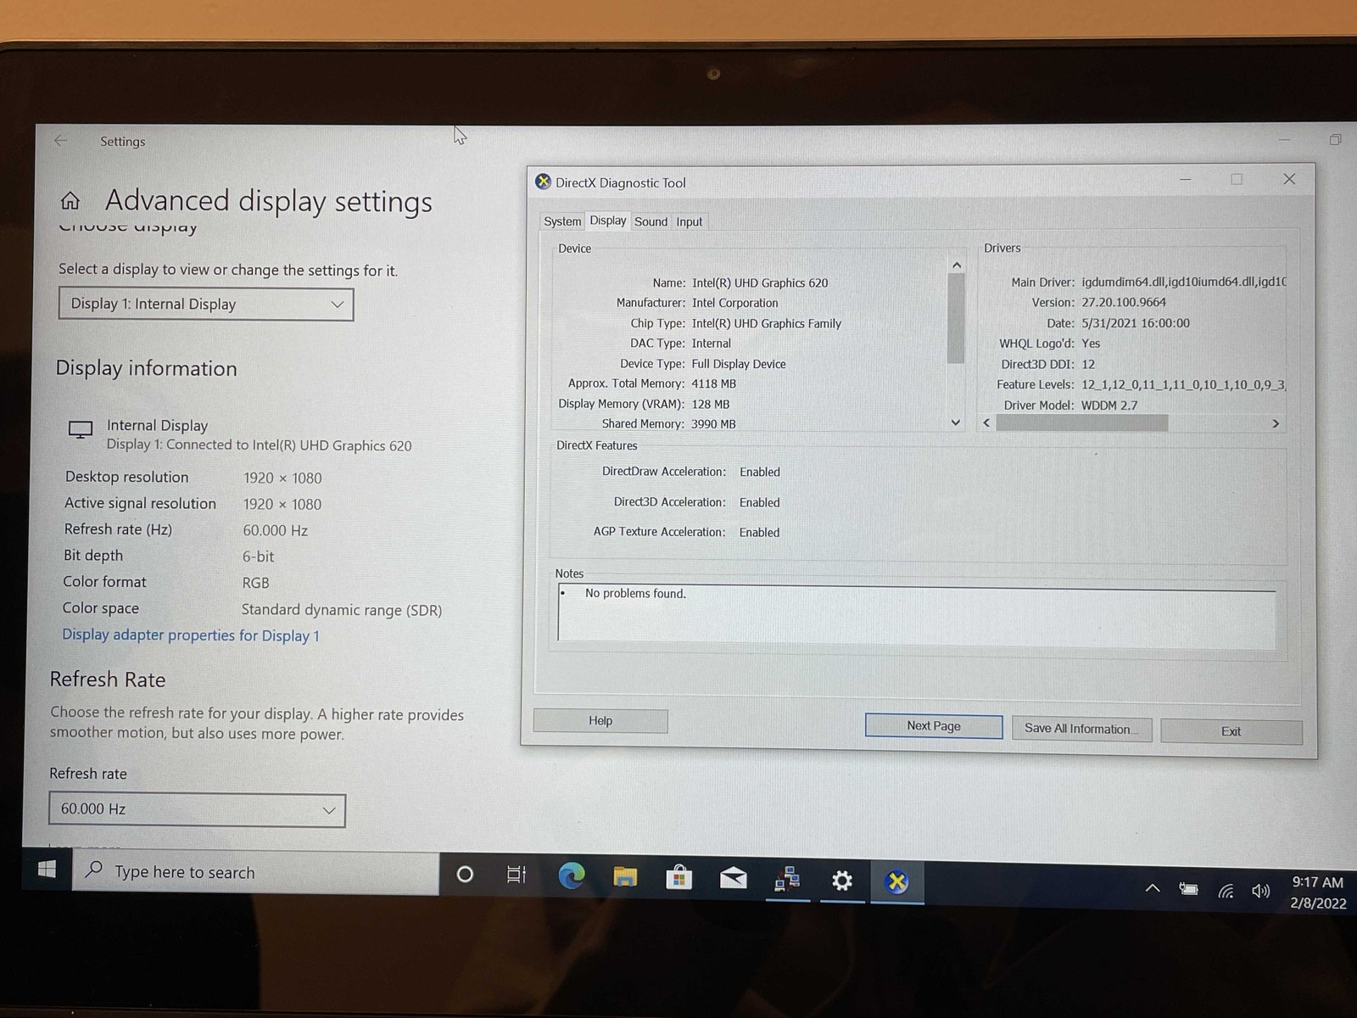Click the network computers taskbar icon
Viewport: 1357px width, 1018px height.
coord(787,880)
